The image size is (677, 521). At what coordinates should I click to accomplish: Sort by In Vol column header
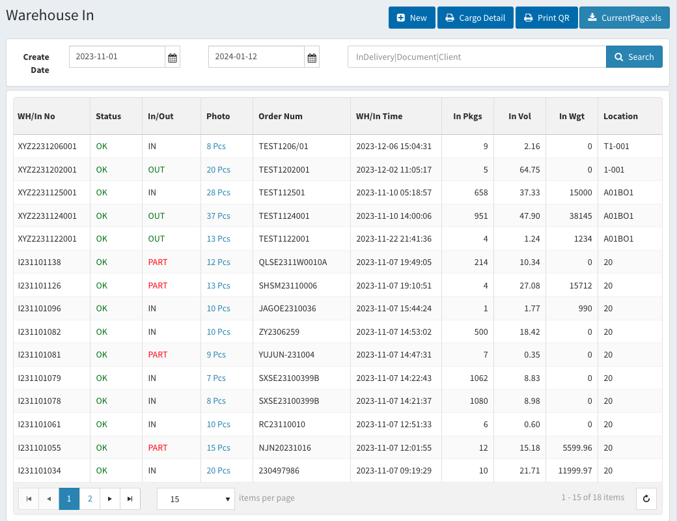[x=520, y=116]
